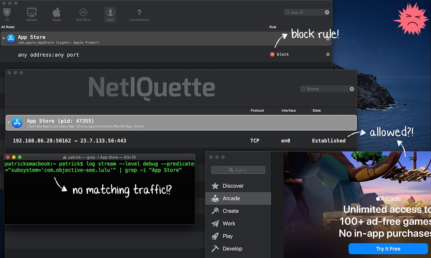Select the User rules tab
431x258 pixels.
click(x=110, y=14)
